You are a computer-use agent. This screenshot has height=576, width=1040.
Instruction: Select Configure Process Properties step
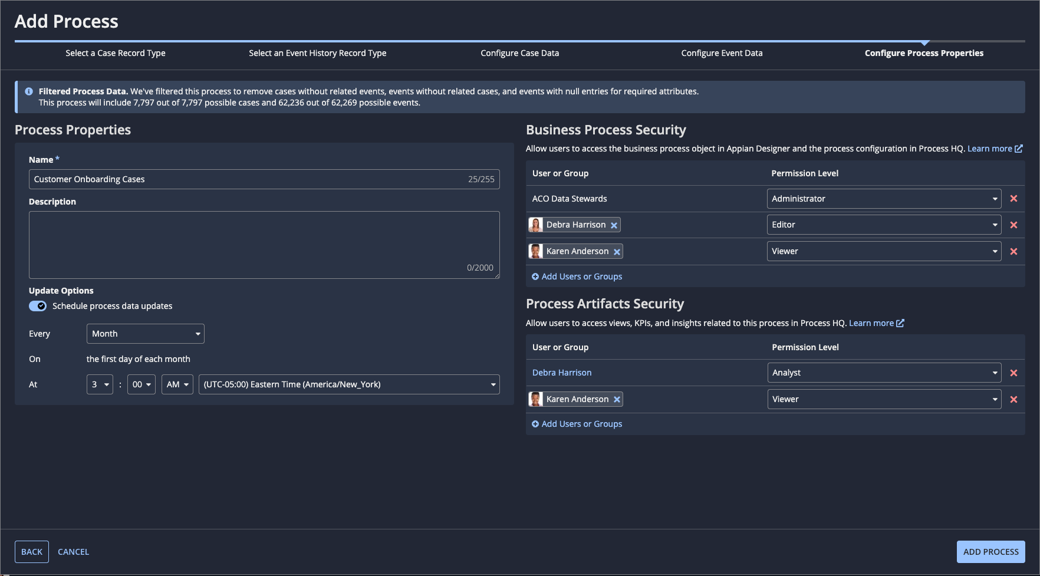click(924, 53)
